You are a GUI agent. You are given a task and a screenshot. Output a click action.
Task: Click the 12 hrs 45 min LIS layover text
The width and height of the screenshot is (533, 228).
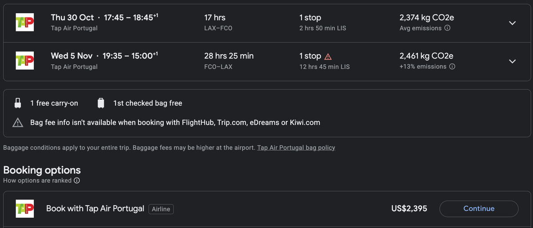point(325,67)
